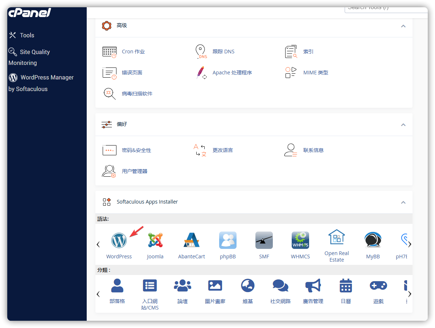This screenshot has width=435, height=328.
Task: Open Site Quality Monitoring in sidebar
Action: pos(29,57)
